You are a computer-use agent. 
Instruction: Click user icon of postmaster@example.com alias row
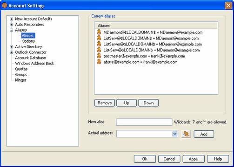[x=99, y=56]
